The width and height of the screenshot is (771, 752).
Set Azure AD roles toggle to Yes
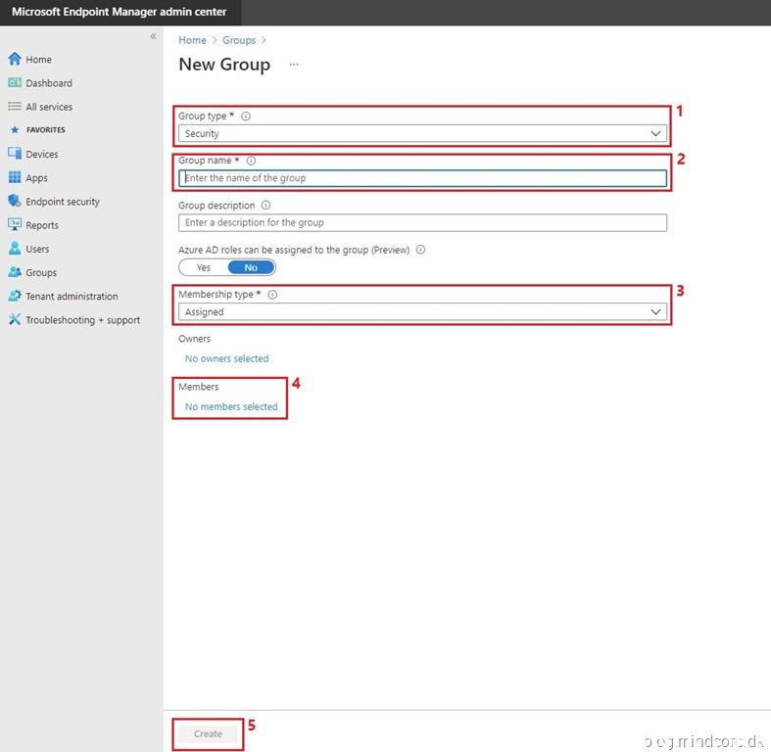coord(204,267)
